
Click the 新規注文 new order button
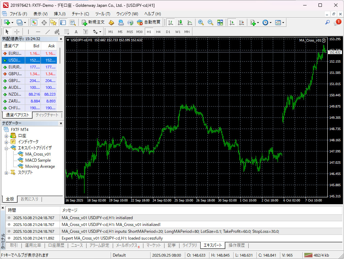coord(93,22)
